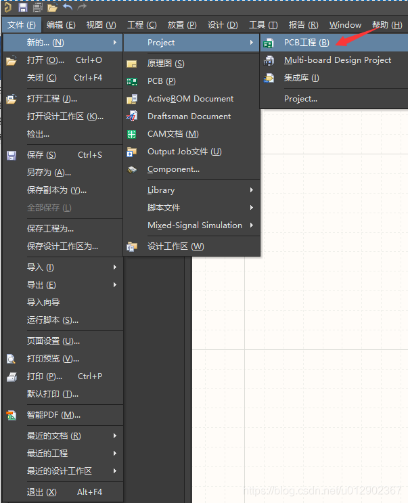Select PCB工程 (B) to create a project
The image size is (408, 503).
[334, 43]
